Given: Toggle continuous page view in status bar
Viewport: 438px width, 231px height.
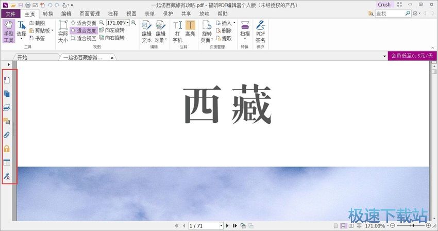Looking at the screenshot, I should (x=343, y=226).
